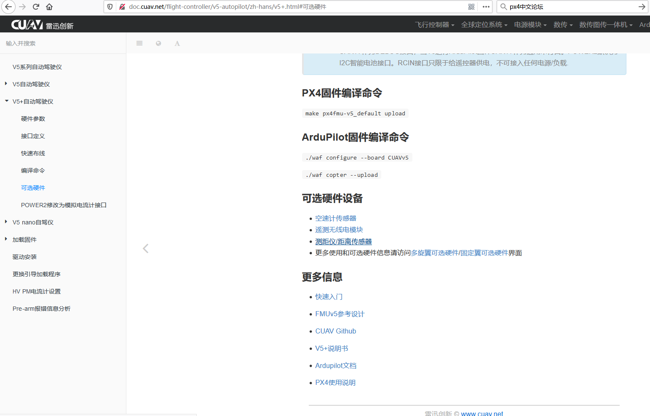This screenshot has height=416, width=650.
Task: Go to previous page chevron arrow
Action: pos(146,248)
